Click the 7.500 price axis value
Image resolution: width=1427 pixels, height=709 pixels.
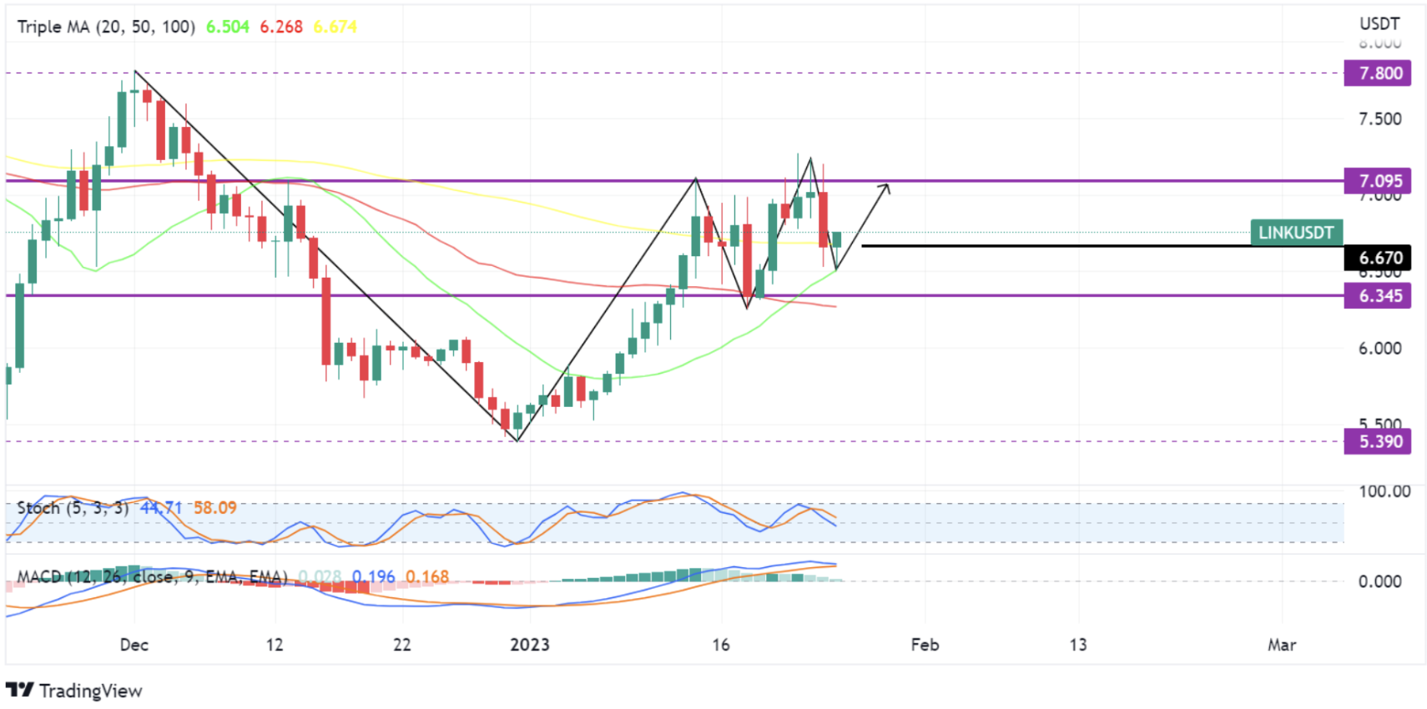click(1379, 118)
